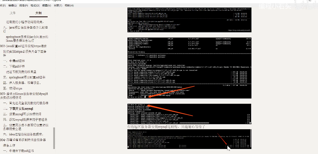
Task: Click the outline sidebar scrollbar thumb
Action: point(54,138)
